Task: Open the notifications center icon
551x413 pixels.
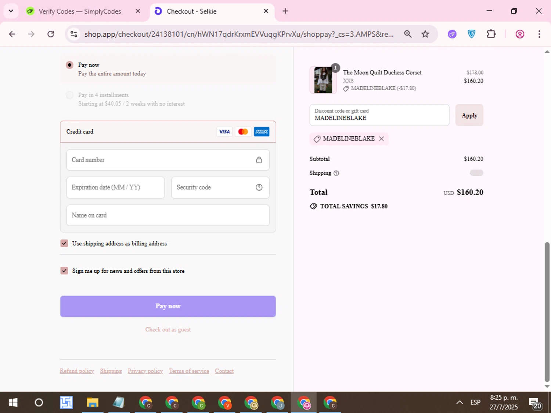Action: coord(535,403)
